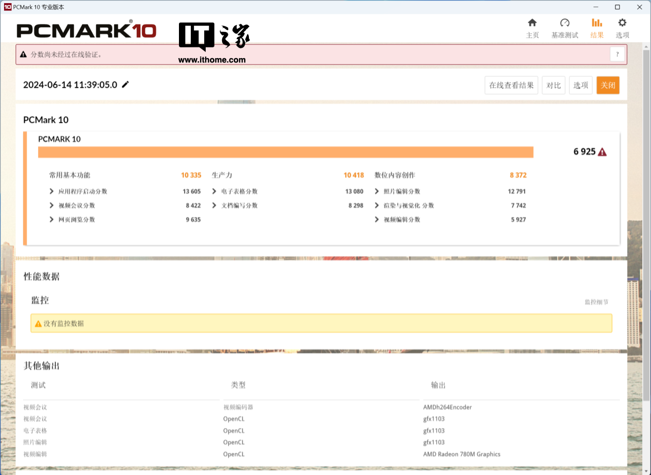This screenshot has height=475, width=651.
Task: Expand the 照片编辑分数 row
Action: (377, 191)
